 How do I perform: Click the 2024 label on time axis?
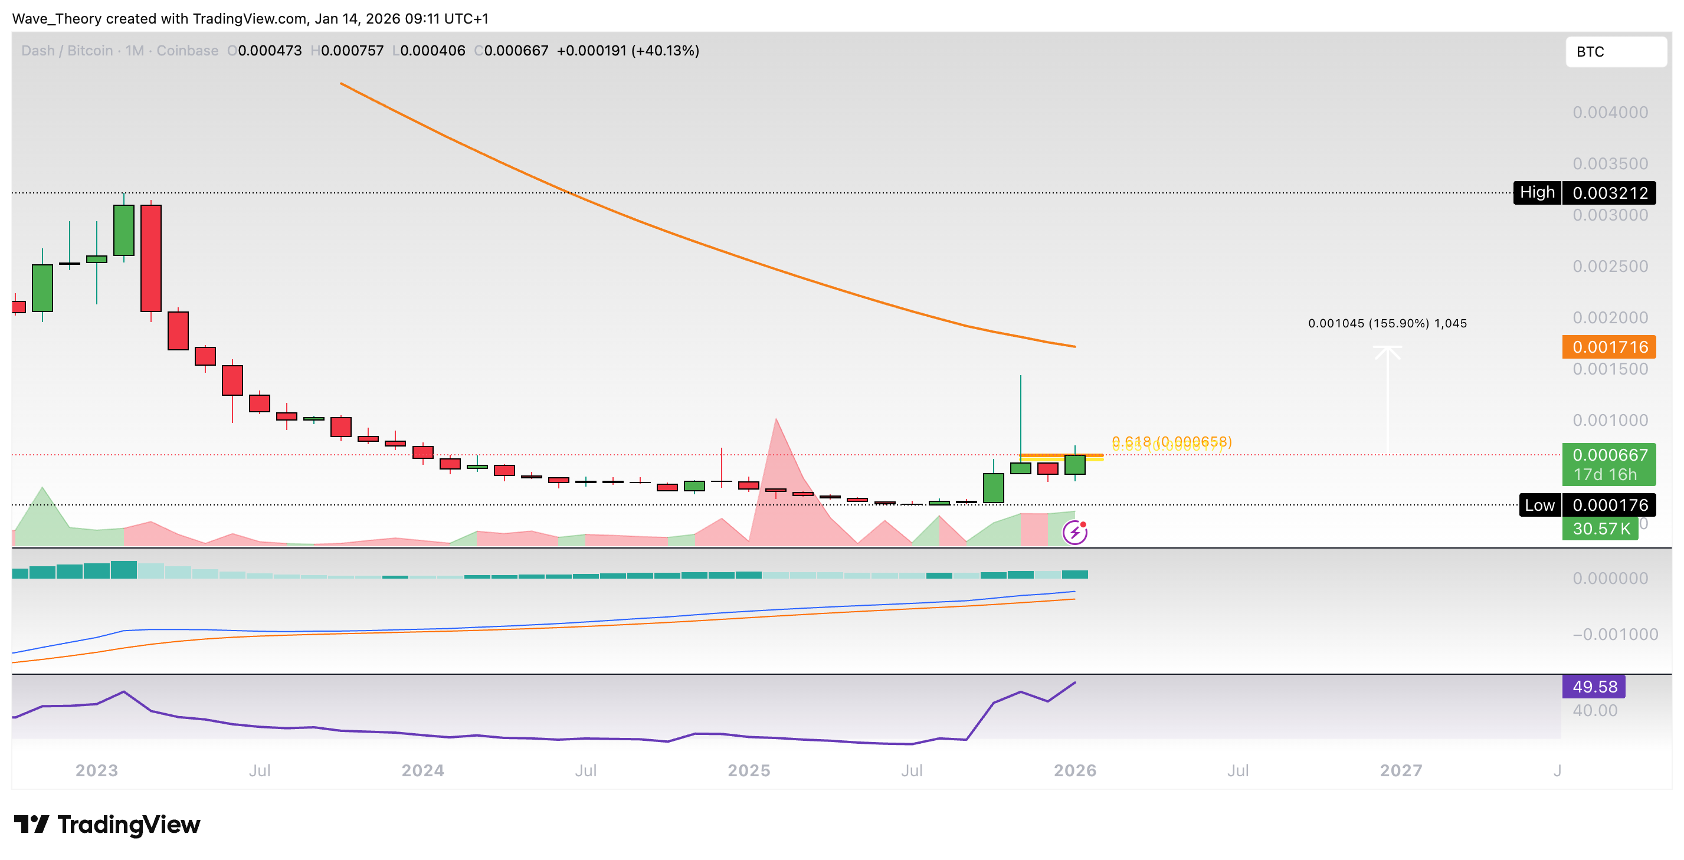(422, 770)
